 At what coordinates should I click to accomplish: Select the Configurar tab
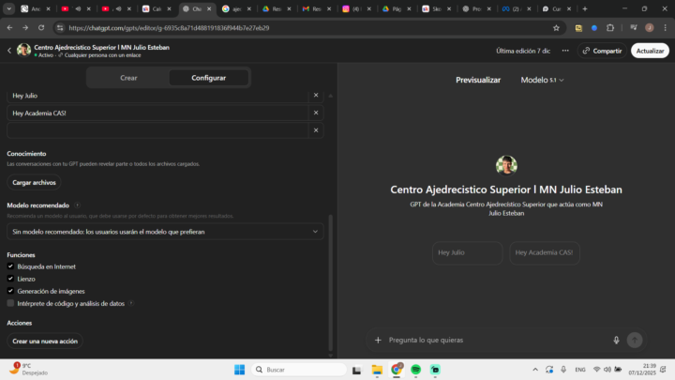208,78
